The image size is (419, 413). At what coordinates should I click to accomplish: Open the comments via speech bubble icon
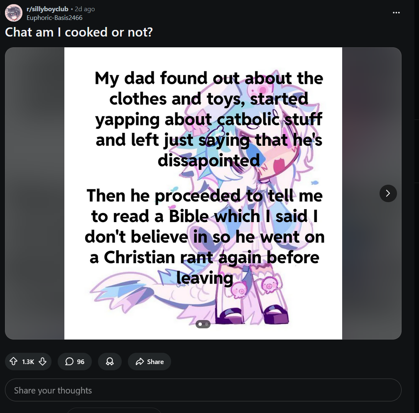[x=69, y=362]
